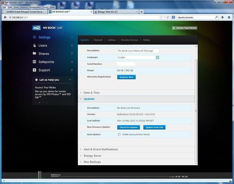This screenshot has height=184, width=234.
Task: Open the Firefox History menu
Action: pos(24,7)
